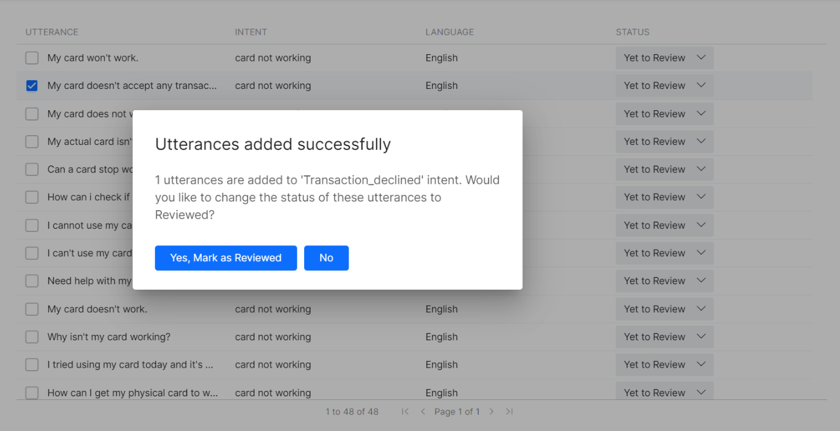The image size is (840, 431).
Task: Sort by Utterance column header
Action: 52,32
